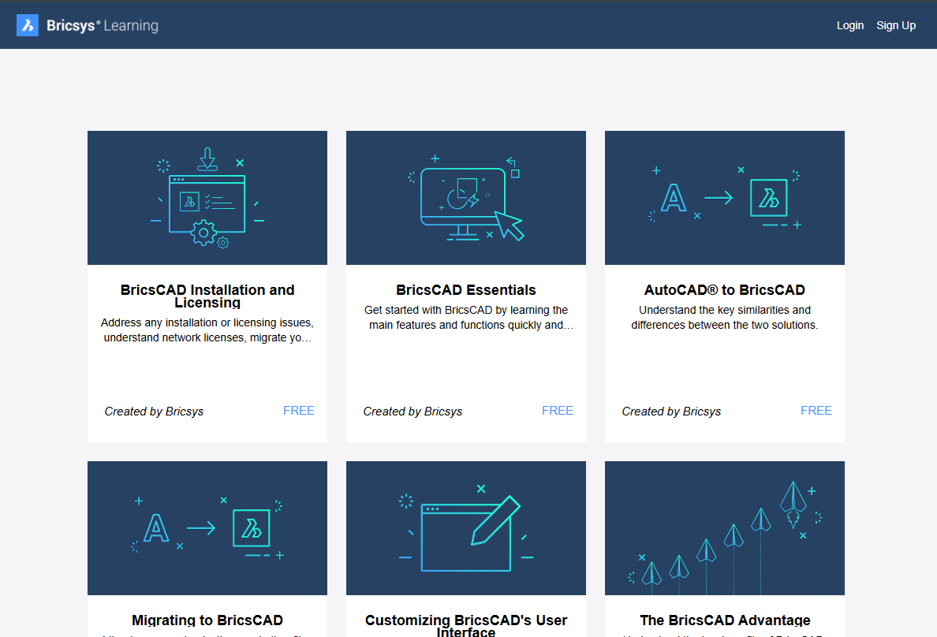This screenshot has width=937, height=637.
Task: Click FREE label on BricsCAD Essentials card
Action: coord(558,411)
